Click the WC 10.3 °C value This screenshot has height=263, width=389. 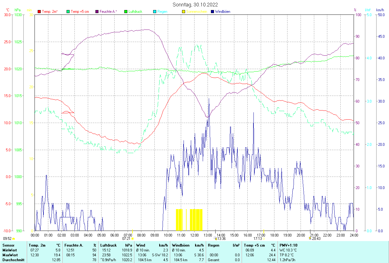coord(288,250)
